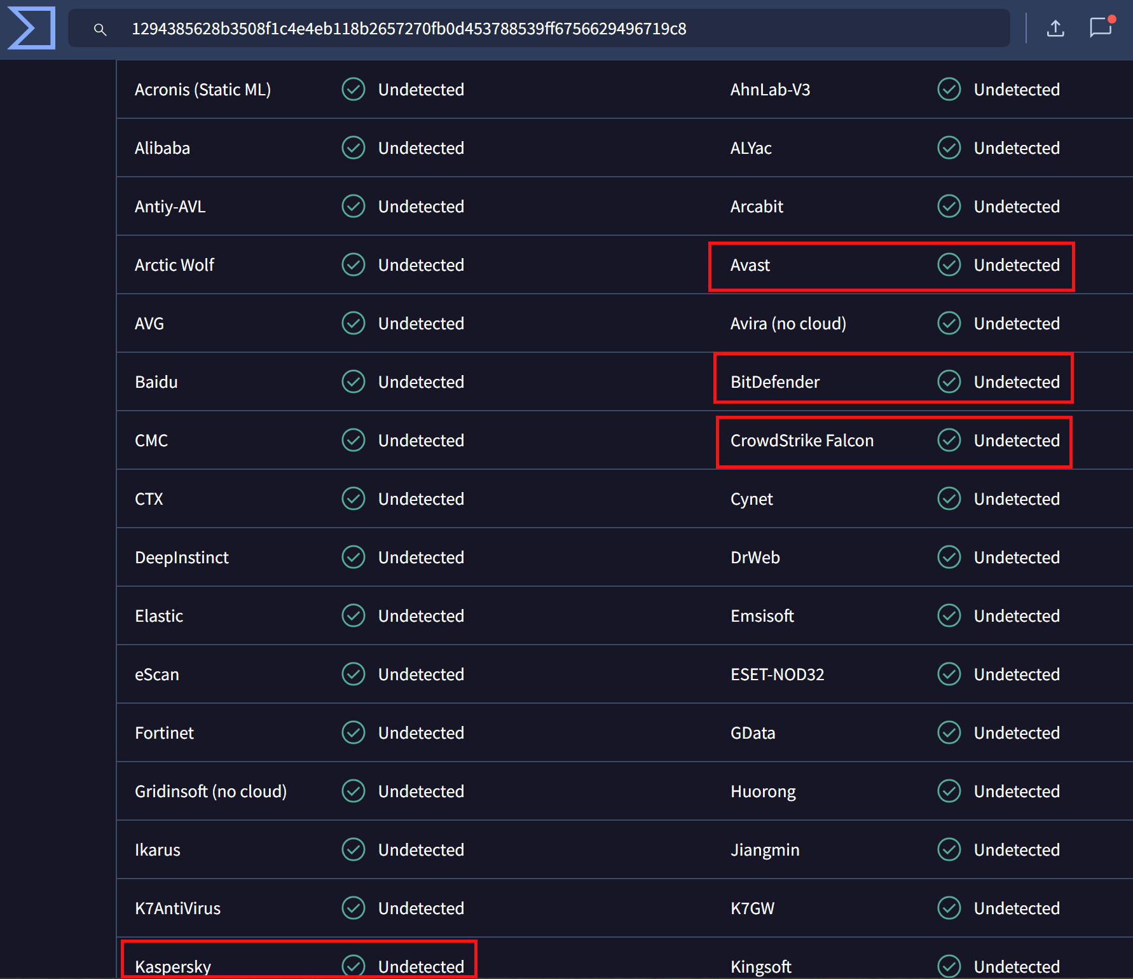The height and width of the screenshot is (979, 1133).
Task: Click the Undetected result for Fortinet
Action: click(x=421, y=733)
